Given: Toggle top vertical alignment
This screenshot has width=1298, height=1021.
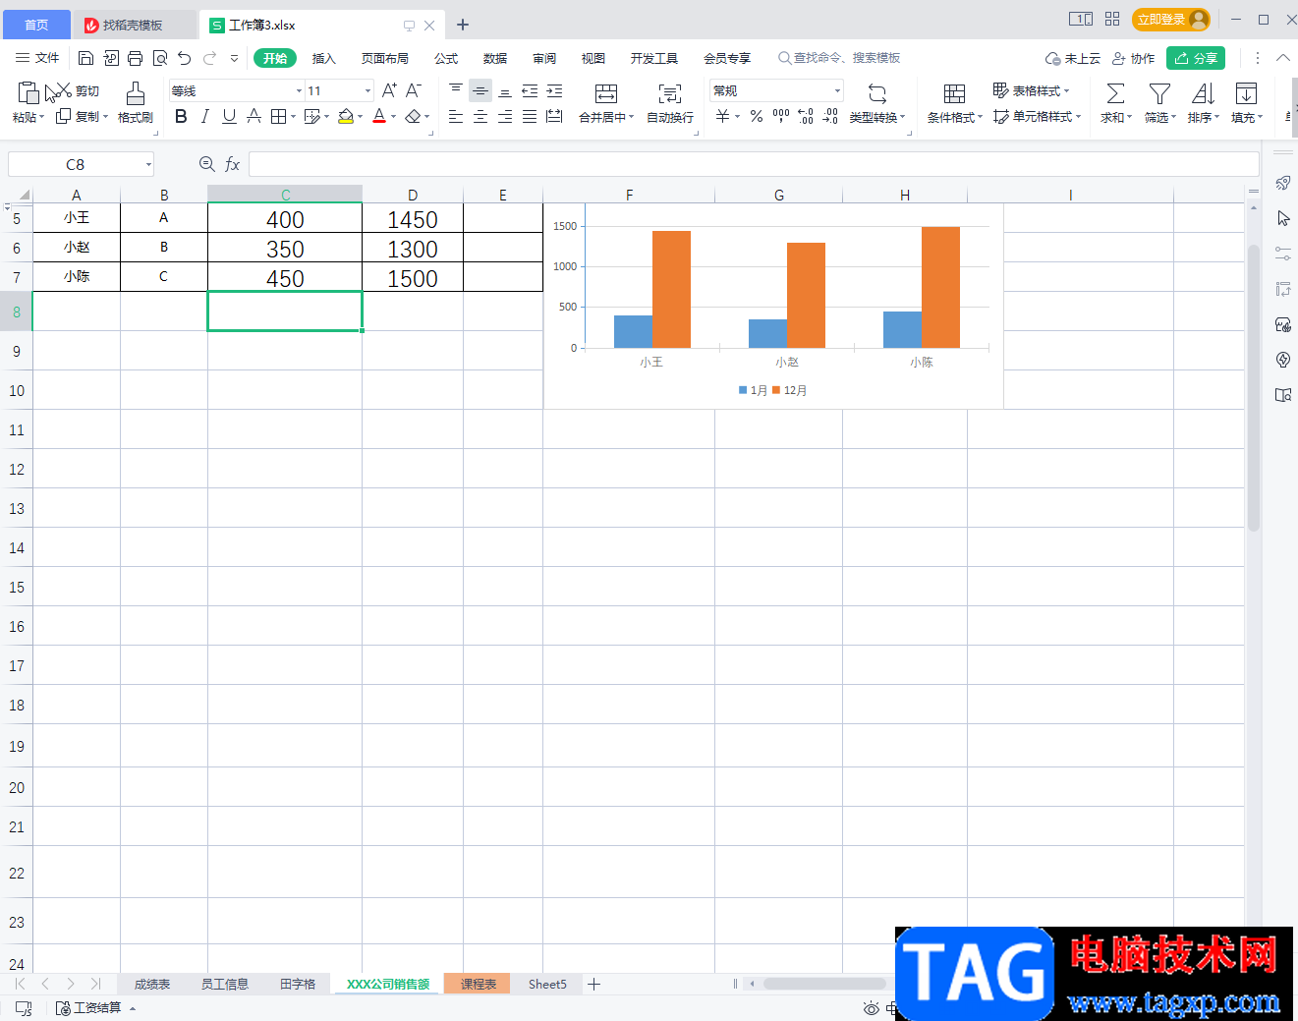Looking at the screenshot, I should pyautogui.click(x=456, y=90).
